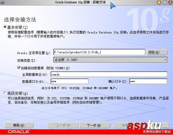Click the 帮助 help button
This screenshot has height=135, width=173.
[19, 125]
